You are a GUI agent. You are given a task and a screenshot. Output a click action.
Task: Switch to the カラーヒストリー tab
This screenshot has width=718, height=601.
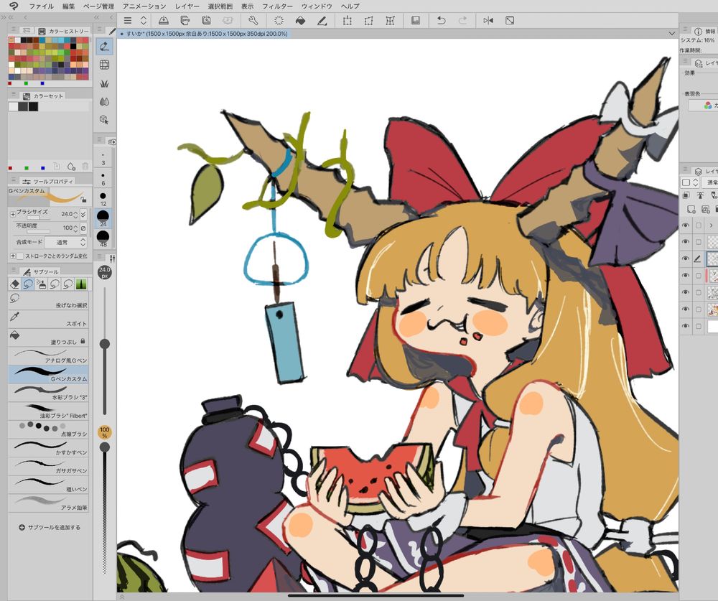click(x=64, y=31)
